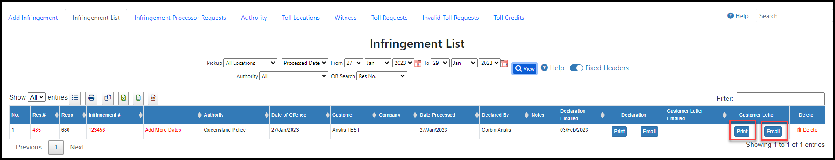Open the Add Infringement tab
835x160 pixels.
point(33,18)
